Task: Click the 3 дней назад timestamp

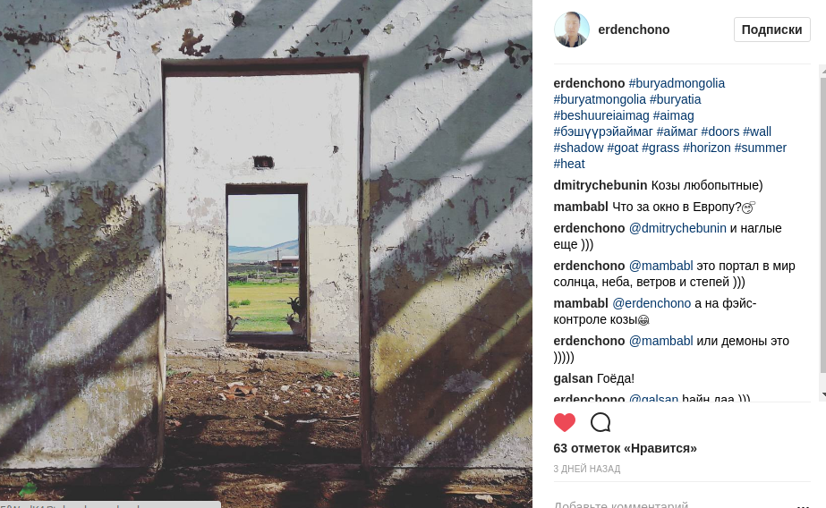Action: pos(587,469)
